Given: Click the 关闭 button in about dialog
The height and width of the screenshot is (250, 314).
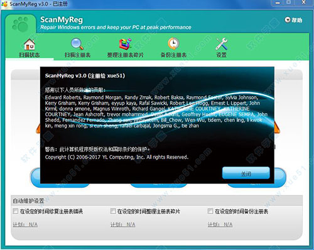Looking at the screenshot, I should pos(246,173).
